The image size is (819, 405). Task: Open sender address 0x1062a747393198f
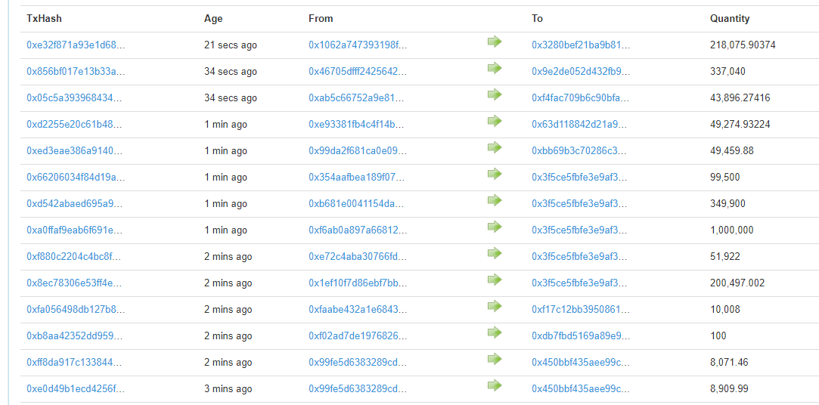[357, 45]
